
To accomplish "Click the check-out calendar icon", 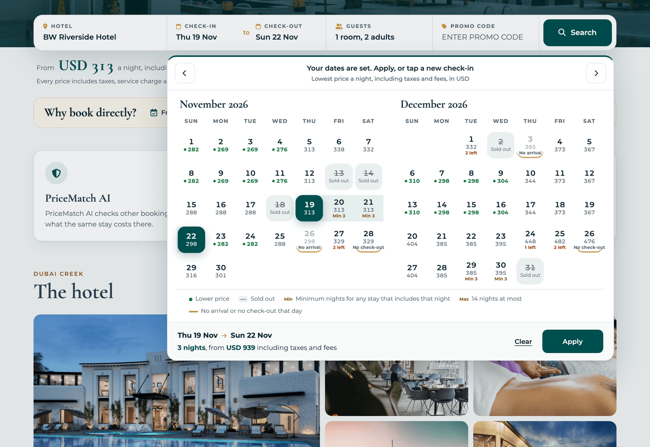I will [258, 26].
